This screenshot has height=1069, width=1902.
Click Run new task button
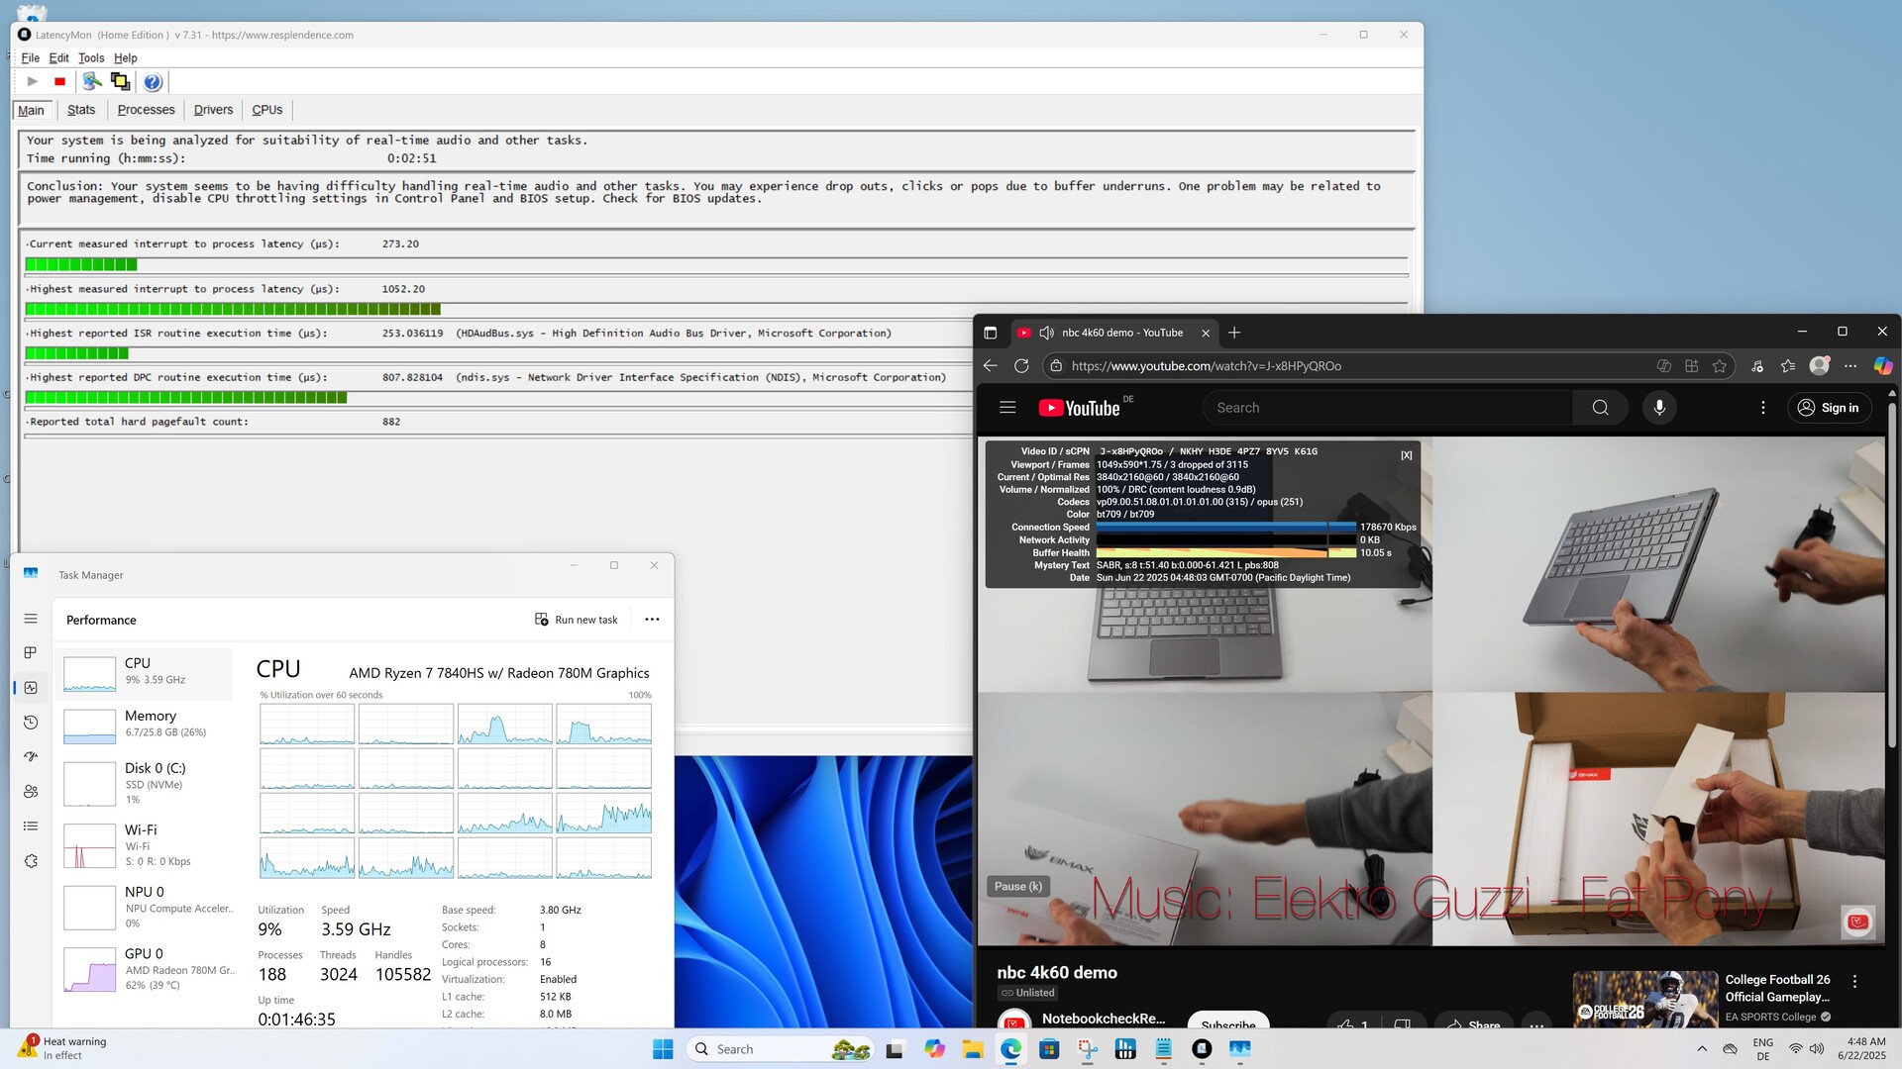coord(577,620)
